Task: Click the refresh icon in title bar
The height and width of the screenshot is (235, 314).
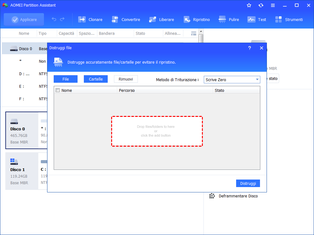Action: click(261, 5)
